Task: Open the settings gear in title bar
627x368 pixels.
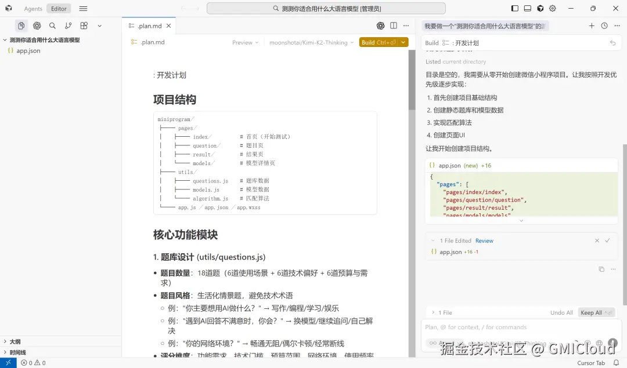Action: click(x=553, y=8)
